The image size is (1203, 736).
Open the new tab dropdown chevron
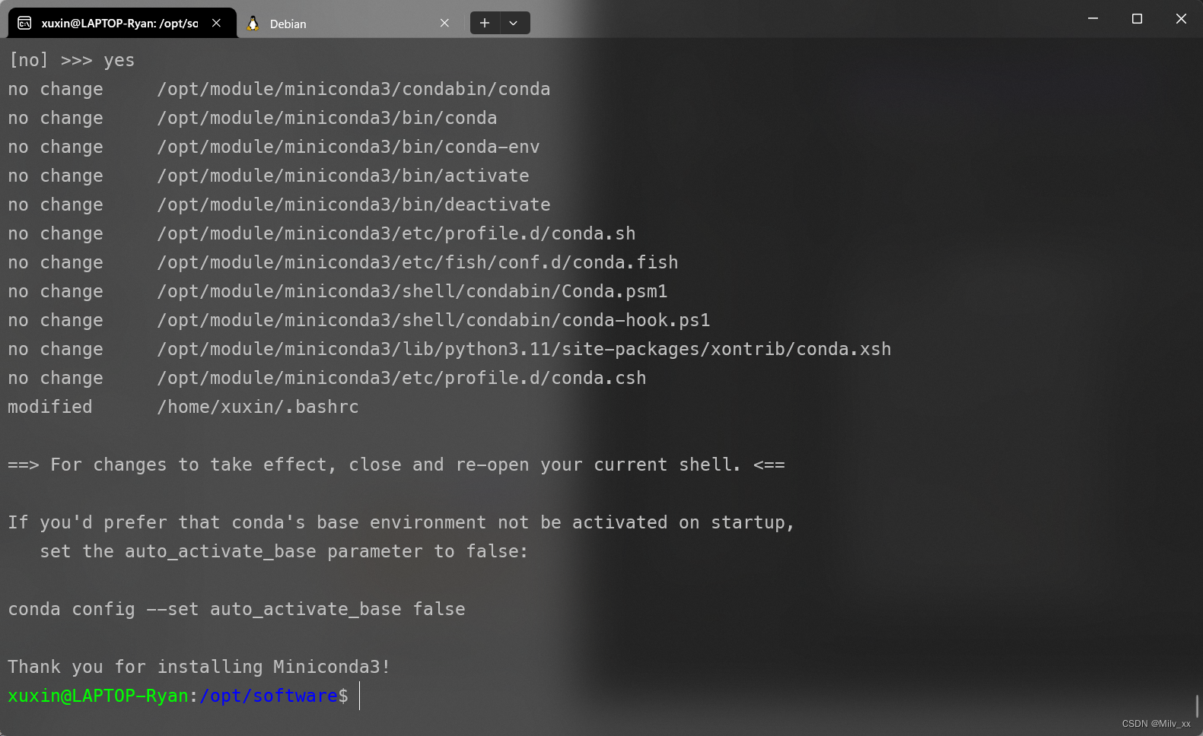click(514, 23)
